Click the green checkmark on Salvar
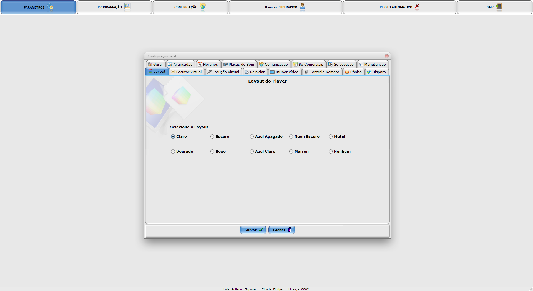Viewport: 533px width, 291px height. [x=261, y=230]
